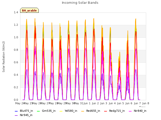Image resolution: width=161 pixels, height=120 pixels.
Task: Toggle the Redg715_in legend entry
Action: click(x=114, y=111)
